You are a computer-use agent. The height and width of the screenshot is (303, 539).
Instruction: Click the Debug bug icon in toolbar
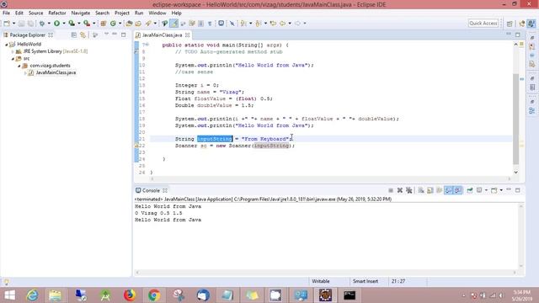(x=42, y=24)
